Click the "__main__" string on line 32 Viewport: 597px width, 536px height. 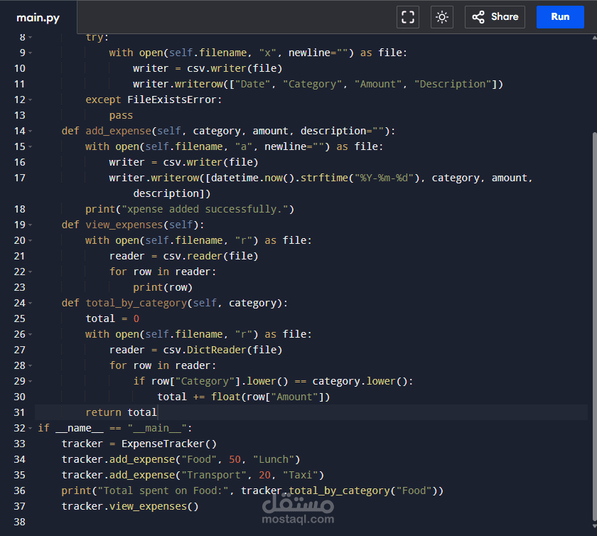(x=157, y=428)
